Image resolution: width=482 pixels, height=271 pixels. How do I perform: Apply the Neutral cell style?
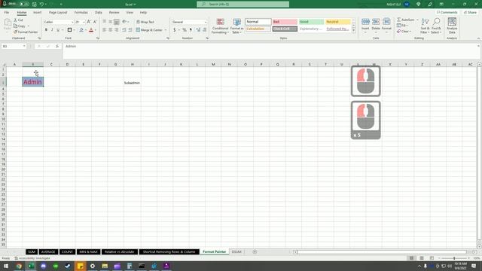tap(338, 22)
